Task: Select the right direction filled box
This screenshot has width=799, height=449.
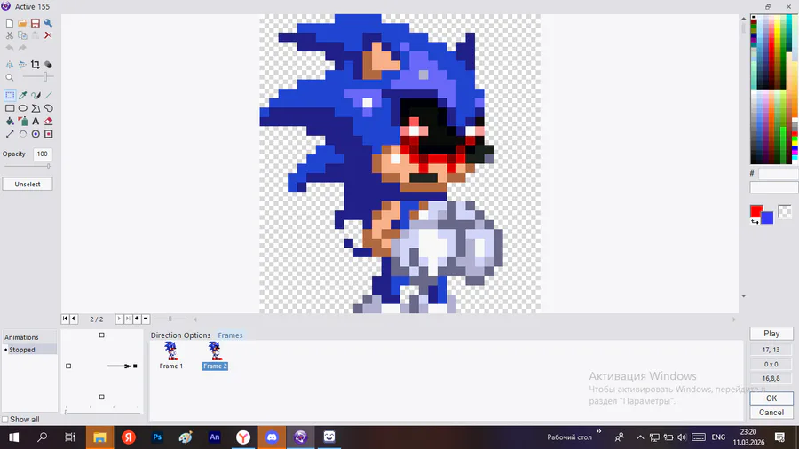Action: [x=135, y=366]
